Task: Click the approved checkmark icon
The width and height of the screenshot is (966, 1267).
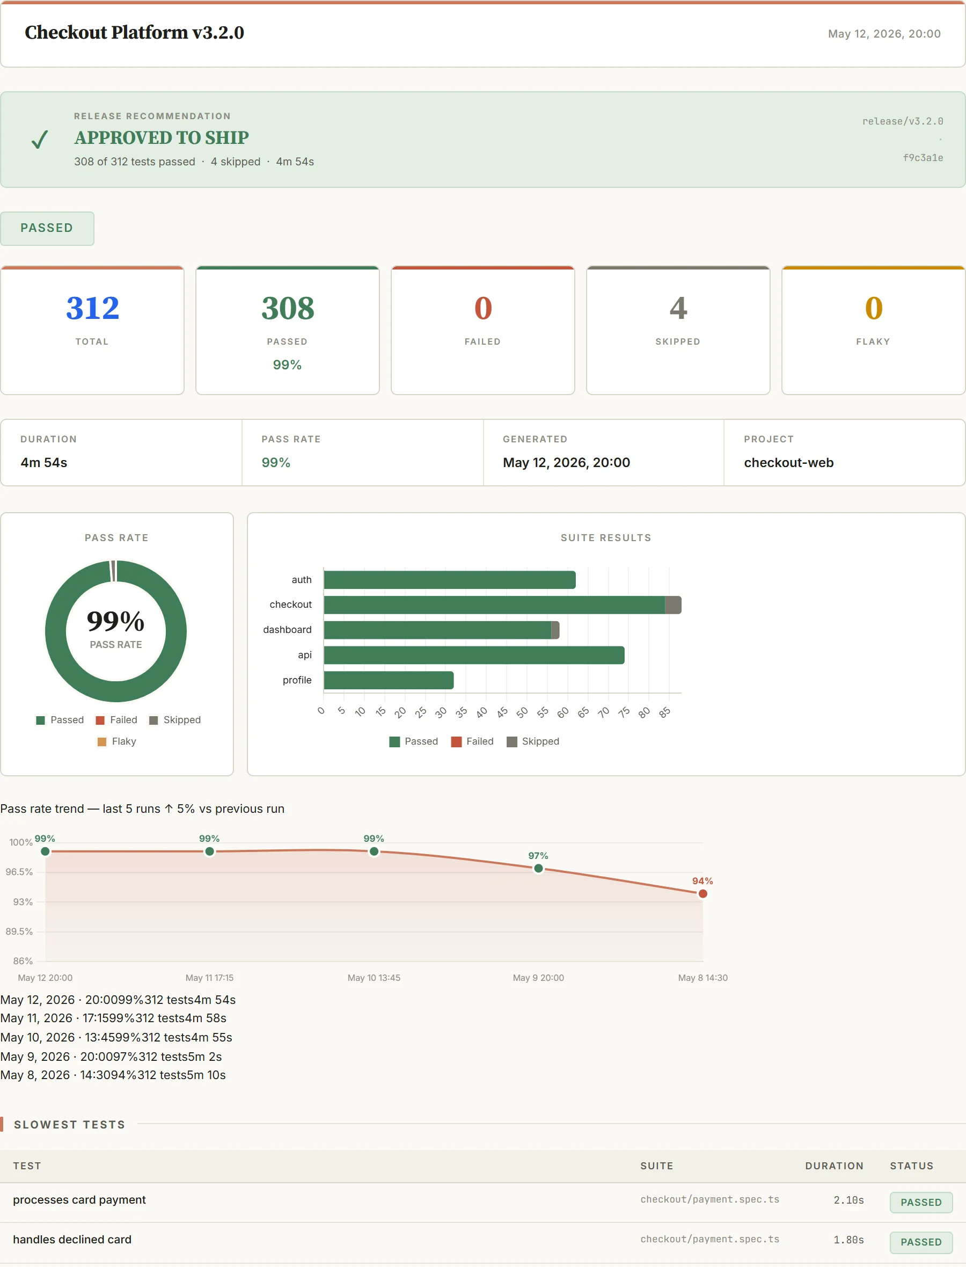Action: (x=39, y=139)
